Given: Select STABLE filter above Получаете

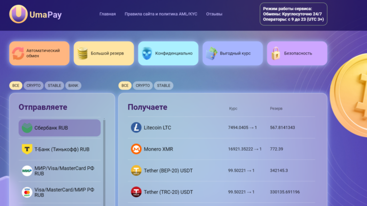Looking at the screenshot, I should pyautogui.click(x=163, y=85).
